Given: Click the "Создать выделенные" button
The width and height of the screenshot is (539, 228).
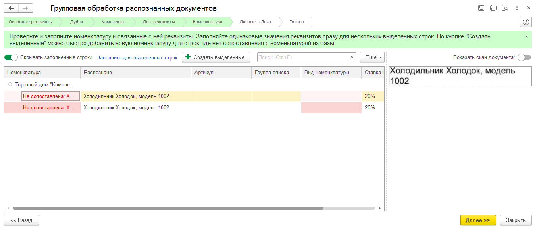Looking at the screenshot, I should (216, 57).
